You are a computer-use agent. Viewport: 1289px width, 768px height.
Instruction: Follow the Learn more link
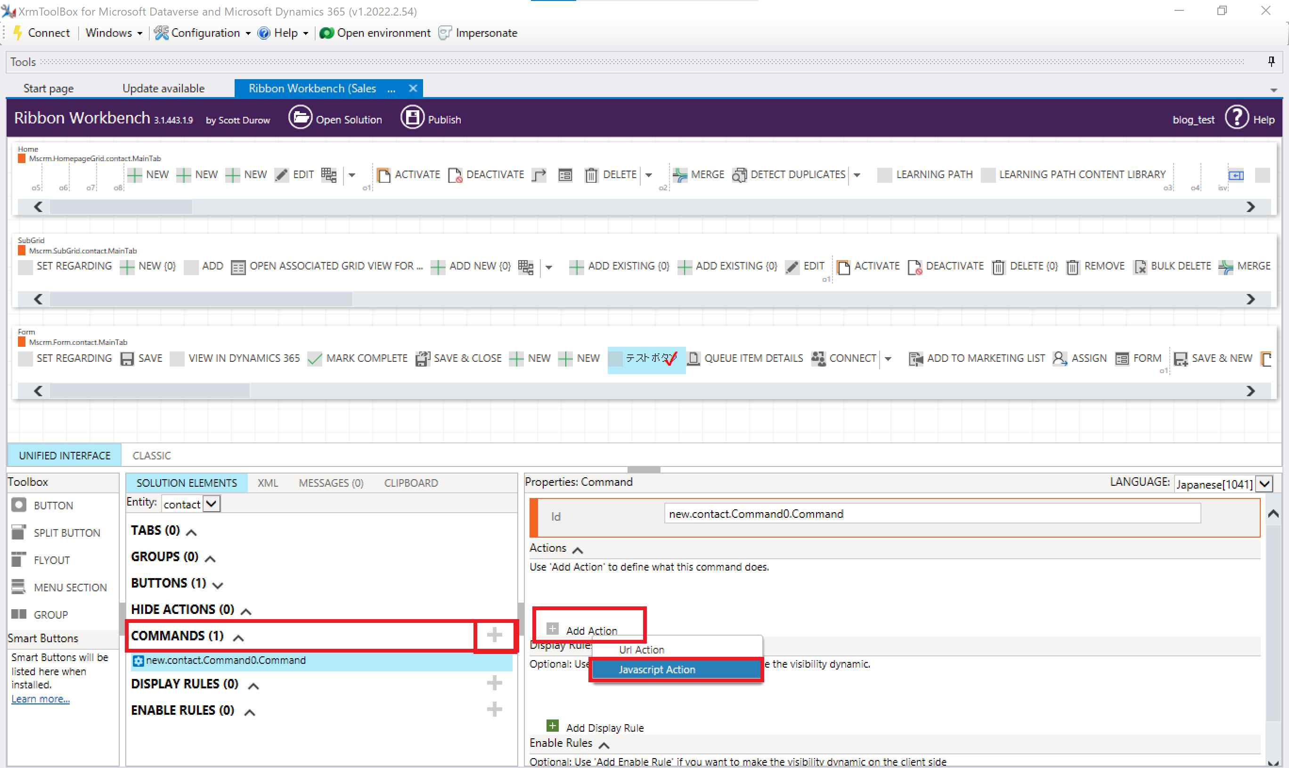tap(41, 699)
